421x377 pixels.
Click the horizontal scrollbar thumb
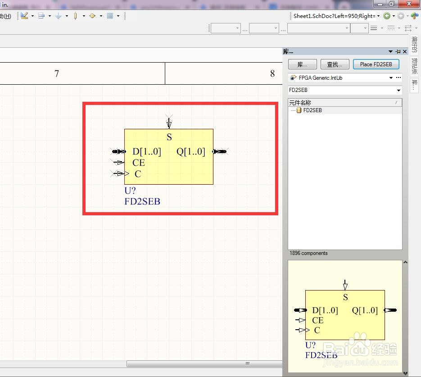coord(204,363)
